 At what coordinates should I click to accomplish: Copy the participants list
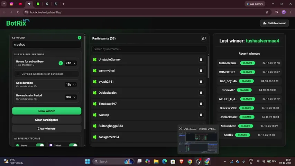tap(204, 38)
